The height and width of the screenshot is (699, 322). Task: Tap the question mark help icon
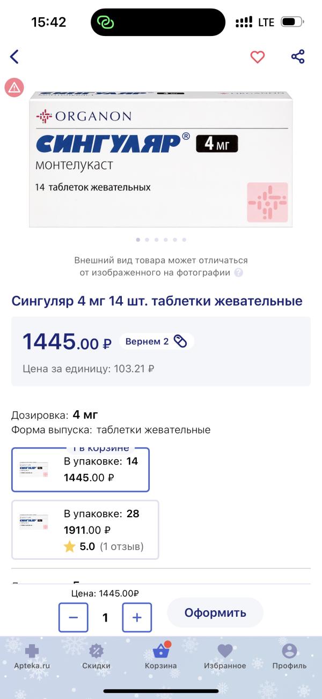coord(239,273)
